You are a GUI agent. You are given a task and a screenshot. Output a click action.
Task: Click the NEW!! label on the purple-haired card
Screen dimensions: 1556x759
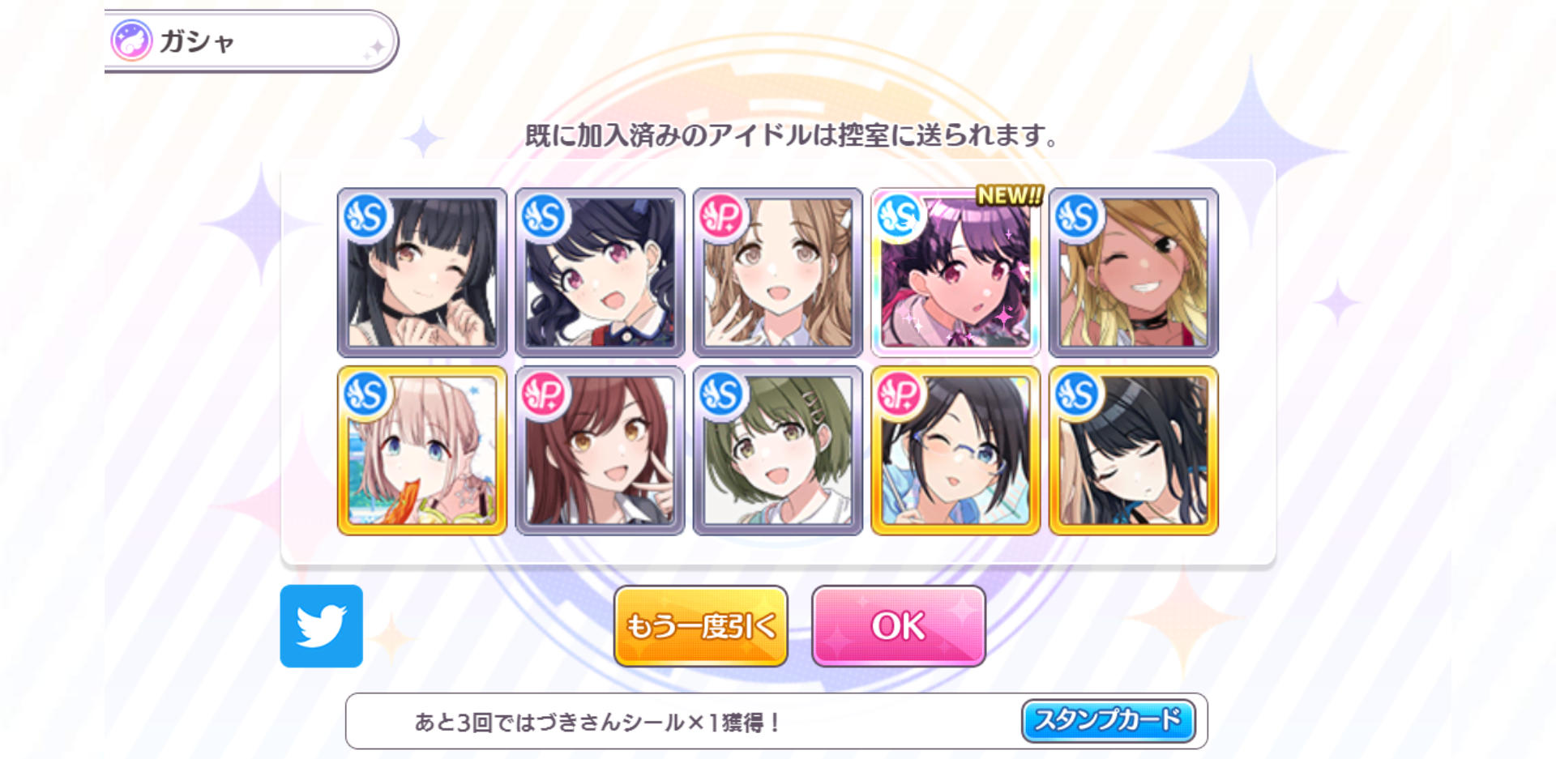[x=1009, y=195]
